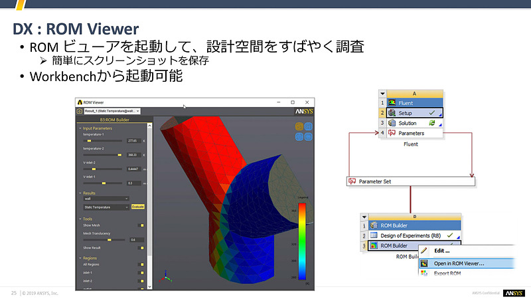Click the green refresh status icon on Solution
This screenshot has width=531, height=299.
pos(432,123)
